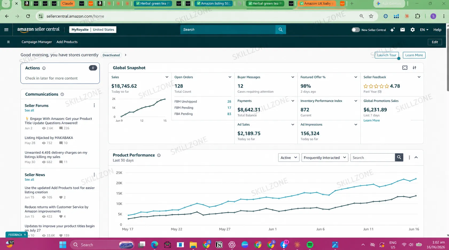Expand the Sales card dropdown
Screen dimensions: 449x250
click(167, 77)
